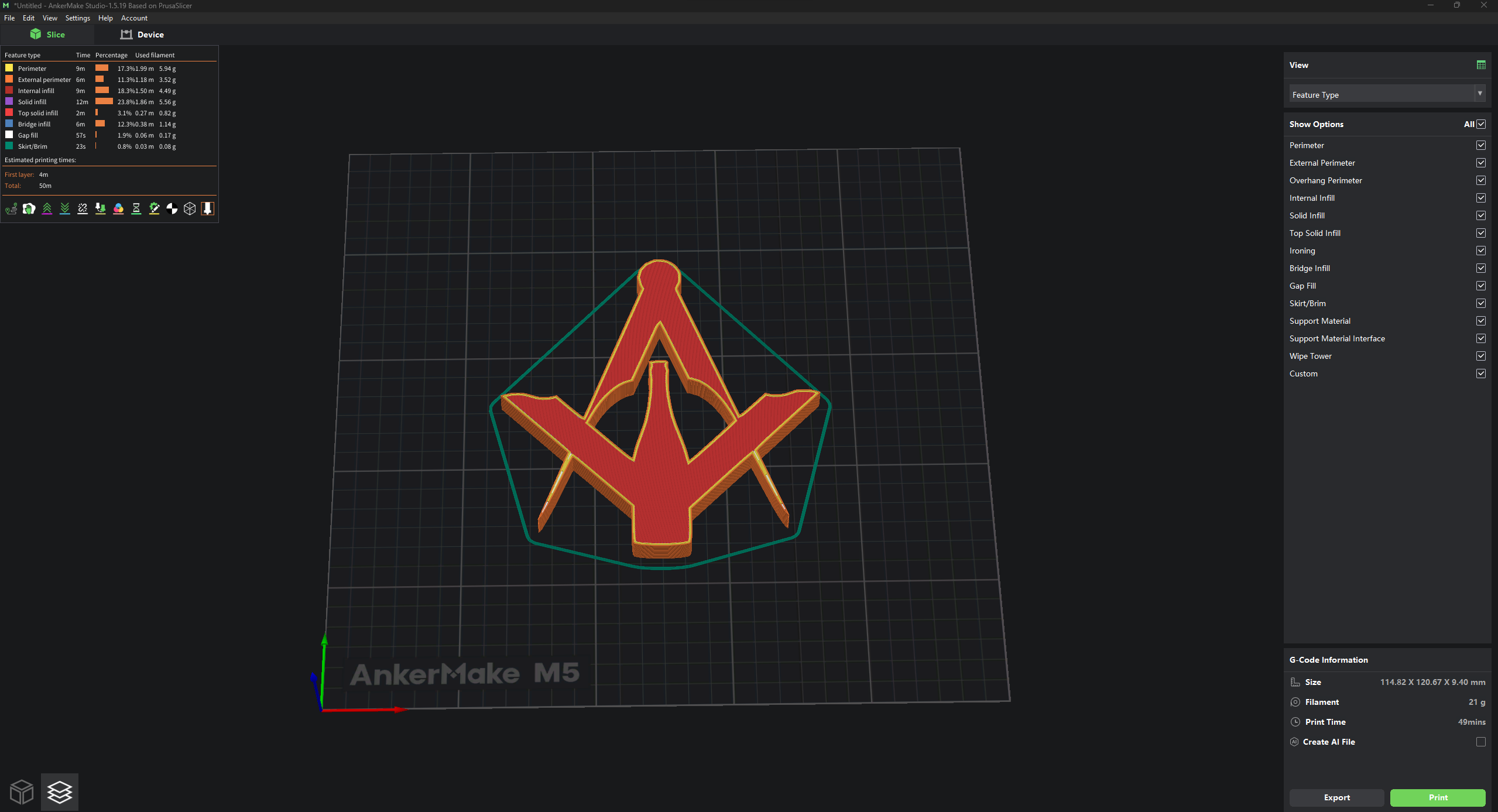This screenshot has width=1498, height=812.
Task: Toggle the unretractions (up chevrons) icon
Action: tap(47, 208)
